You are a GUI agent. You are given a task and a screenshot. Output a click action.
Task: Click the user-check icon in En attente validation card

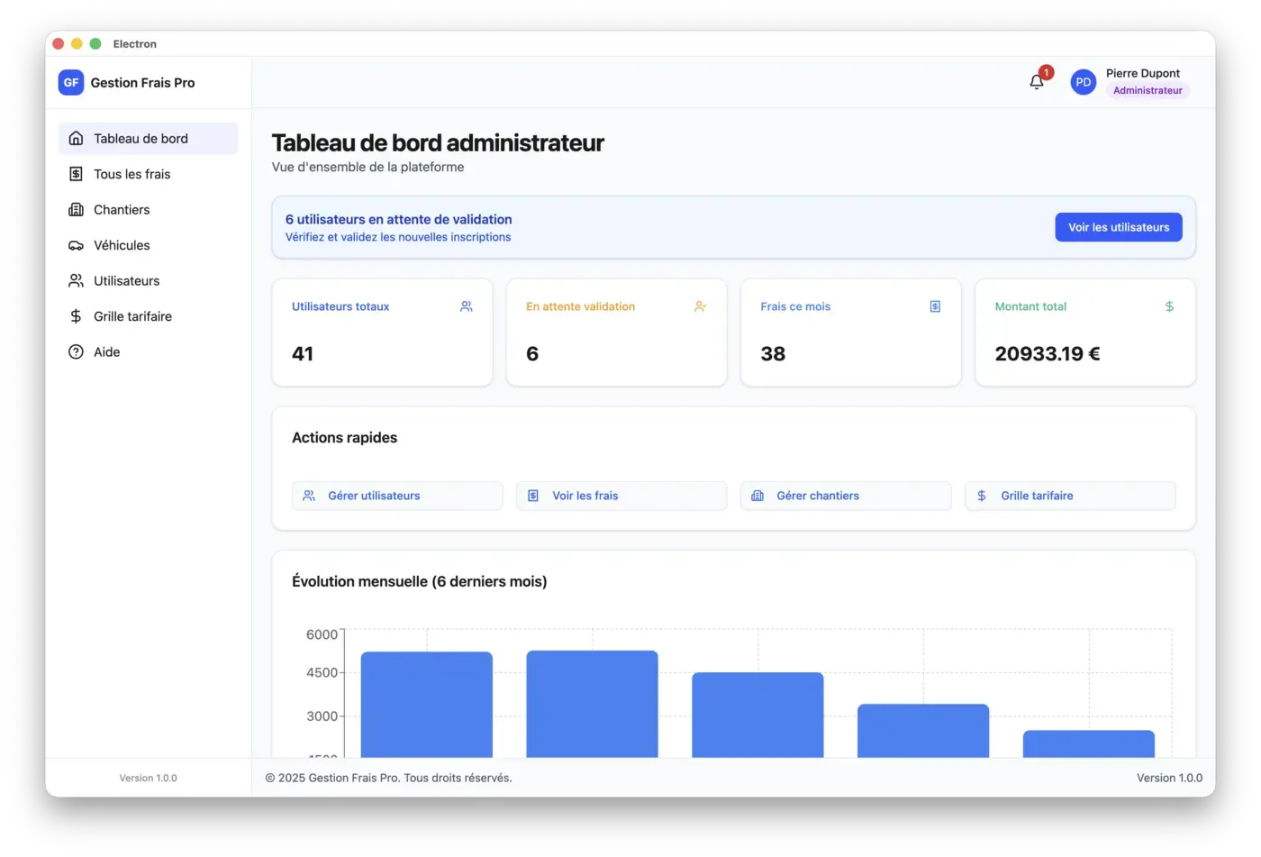700,306
